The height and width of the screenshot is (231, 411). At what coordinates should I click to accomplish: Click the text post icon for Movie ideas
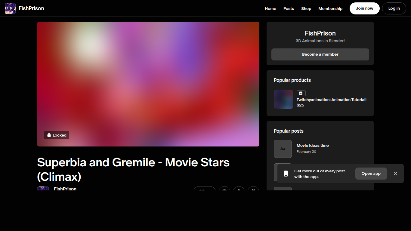(283, 149)
